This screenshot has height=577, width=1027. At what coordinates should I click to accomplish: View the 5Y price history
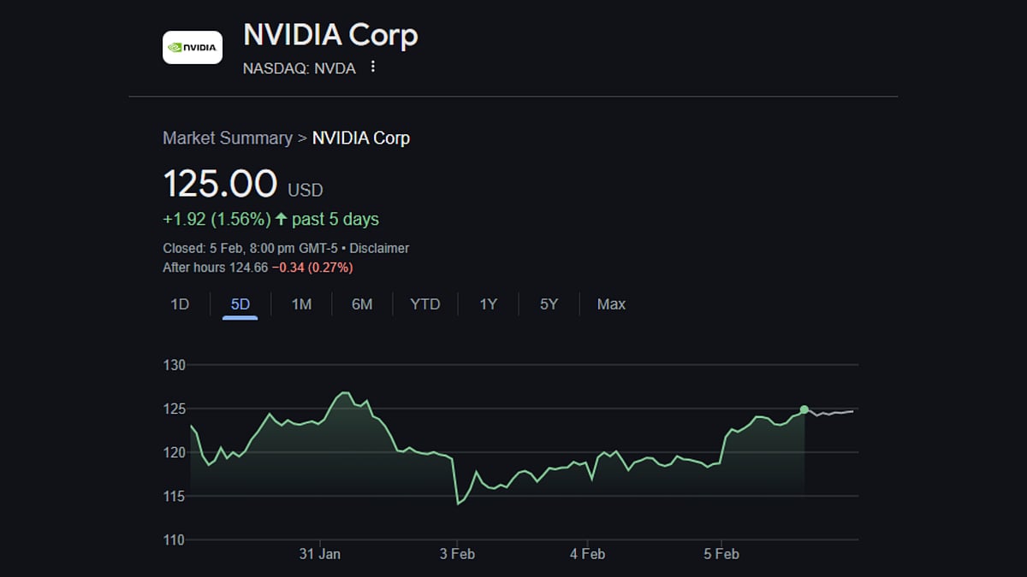548,303
